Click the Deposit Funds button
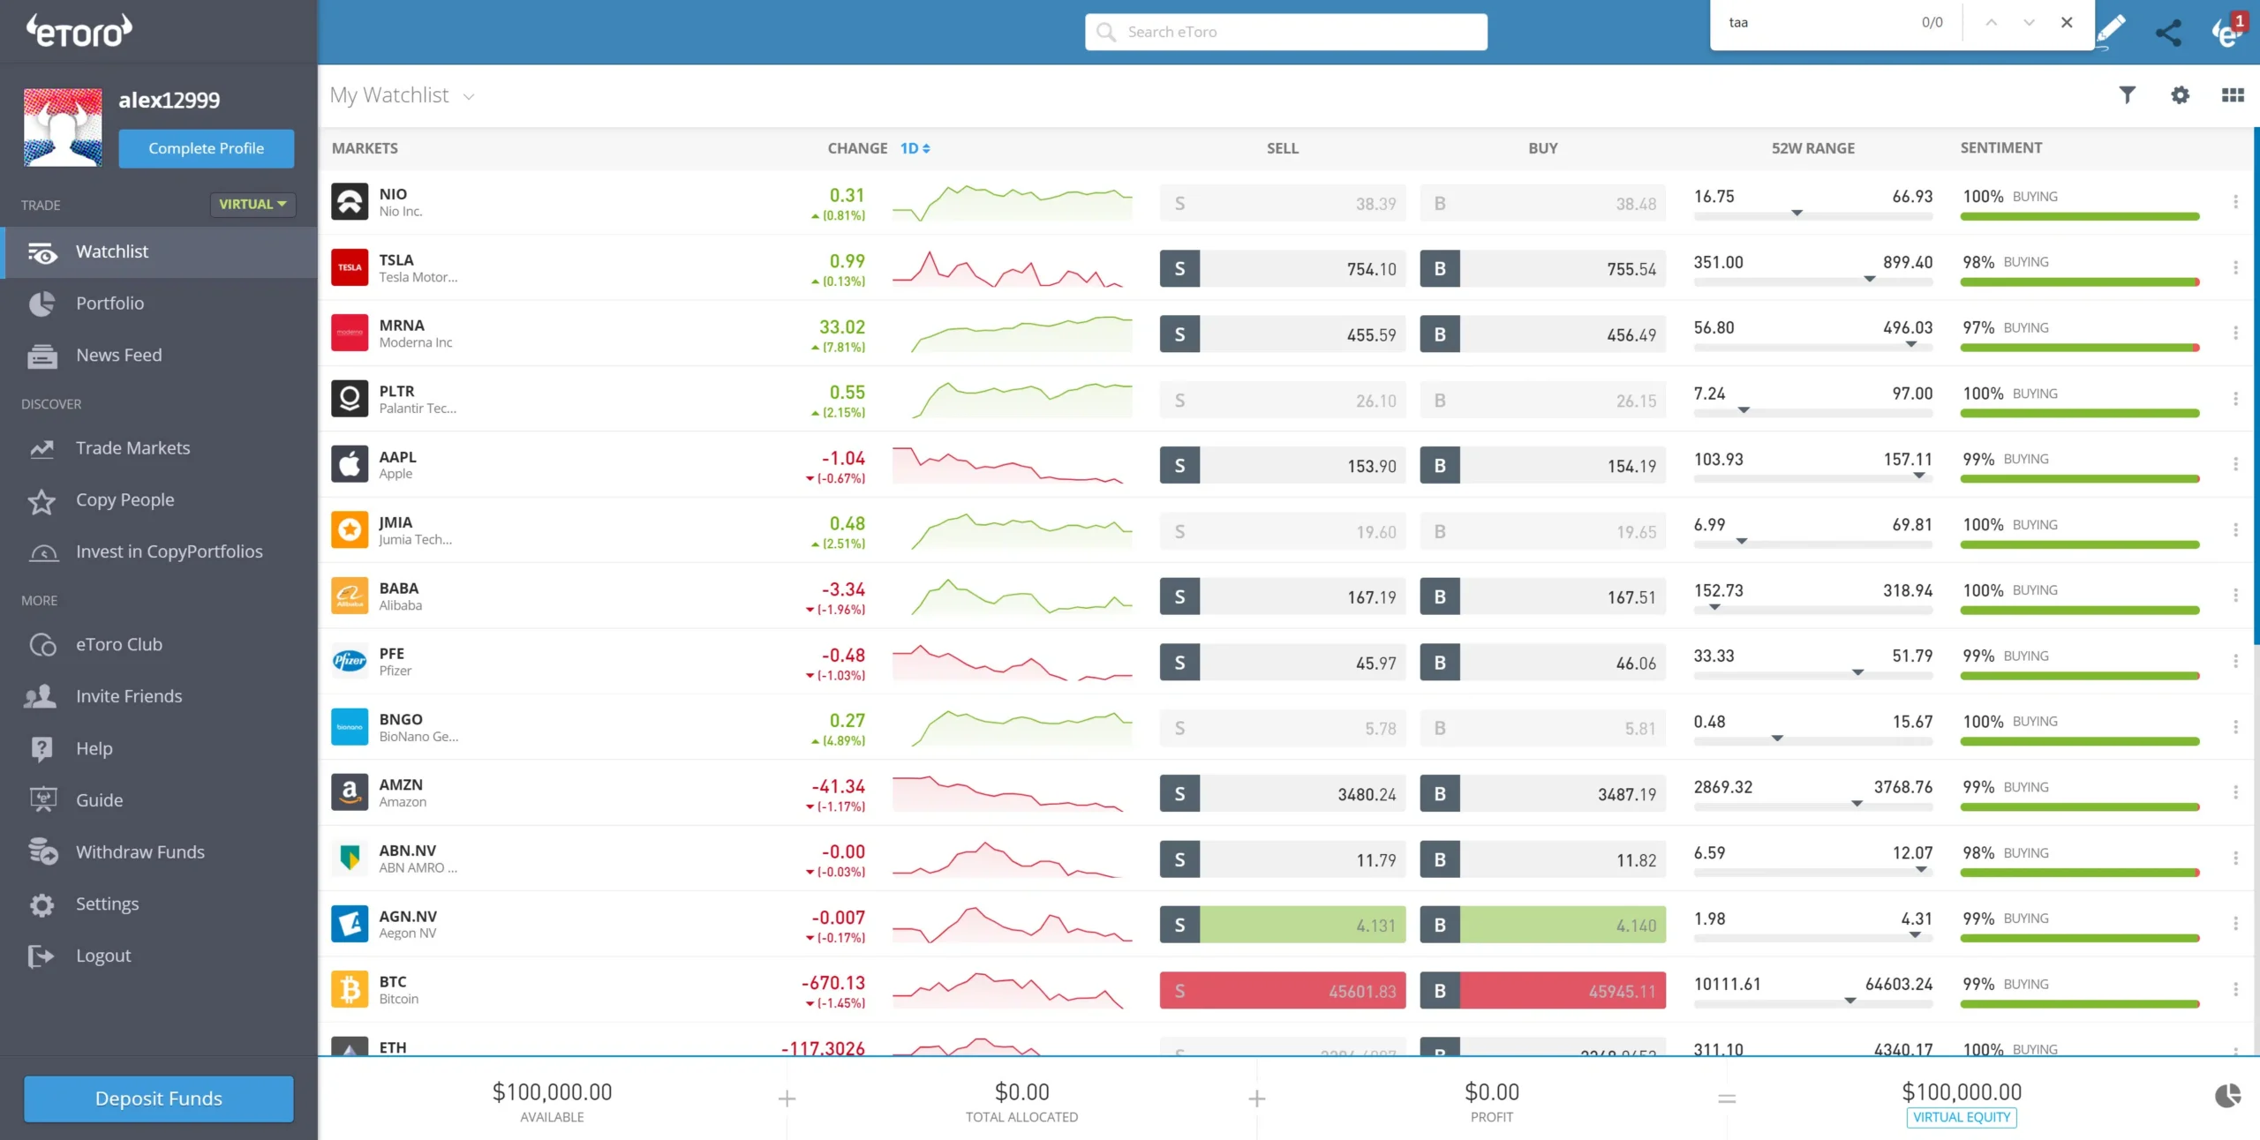 159,1099
